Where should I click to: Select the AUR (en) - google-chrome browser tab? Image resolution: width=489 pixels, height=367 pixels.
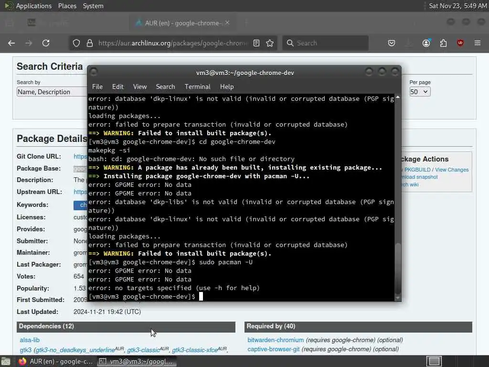182,23
